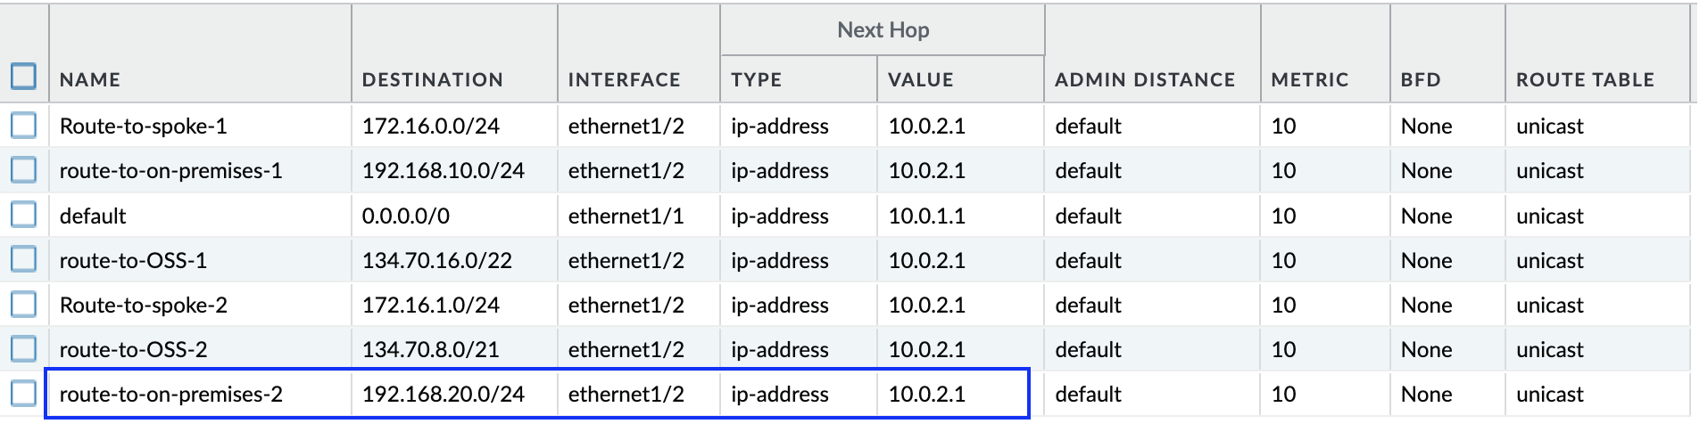Select the route-to-on-premises-1 row checkbox
The image size is (1708, 440).
24,170
